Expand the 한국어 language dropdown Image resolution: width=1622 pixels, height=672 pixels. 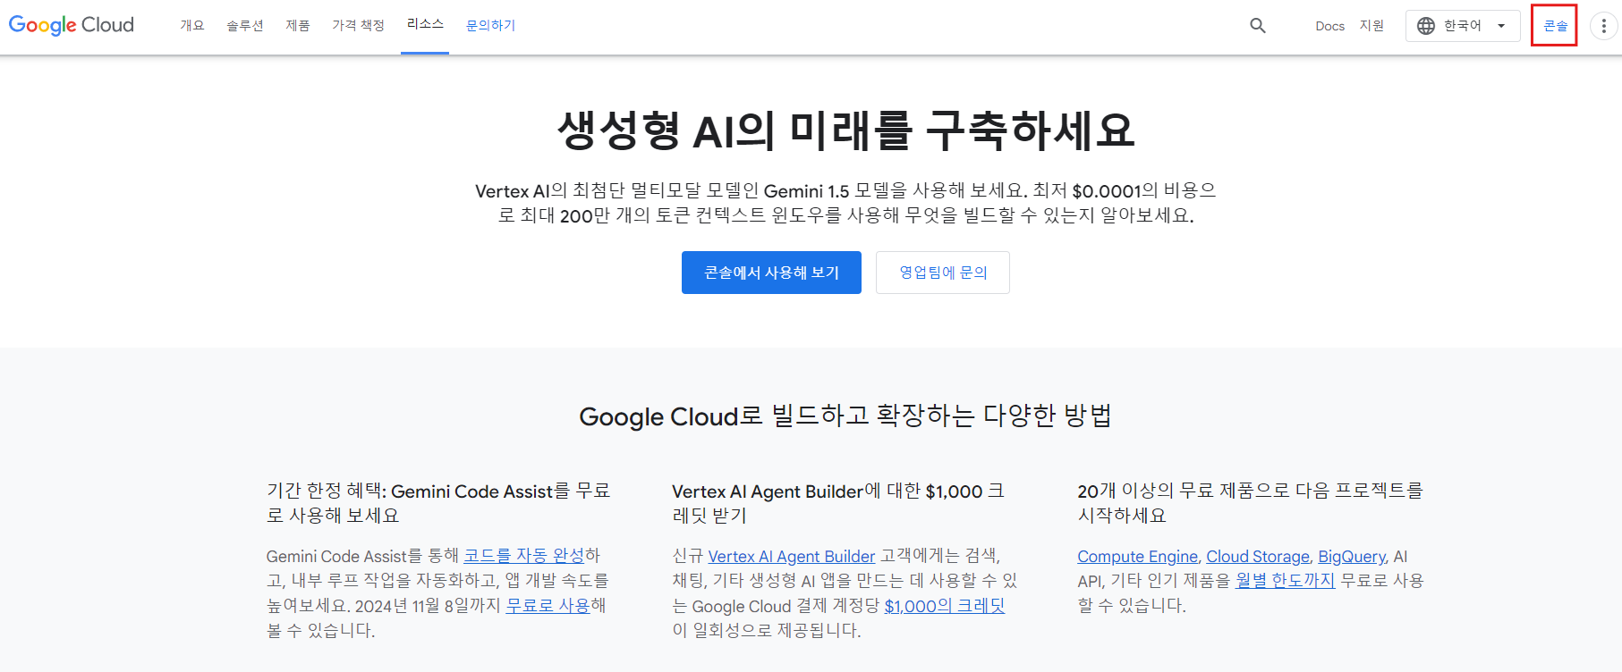1463,26
